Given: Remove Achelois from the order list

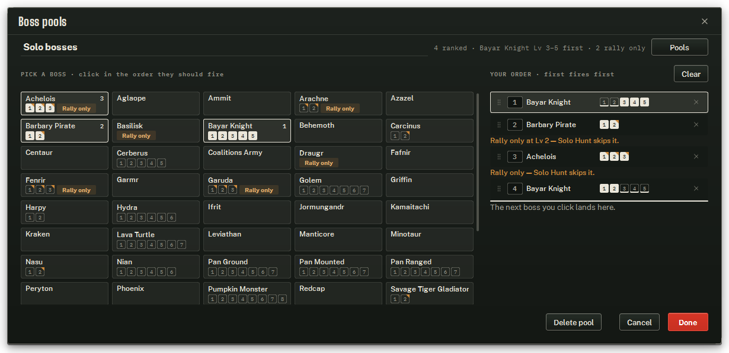Looking at the screenshot, I should coord(696,157).
